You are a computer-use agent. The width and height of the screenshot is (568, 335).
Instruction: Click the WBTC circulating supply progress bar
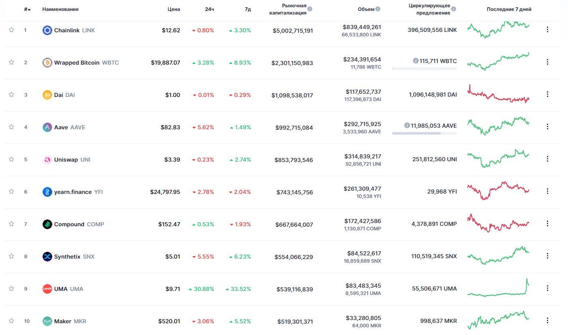click(424, 69)
